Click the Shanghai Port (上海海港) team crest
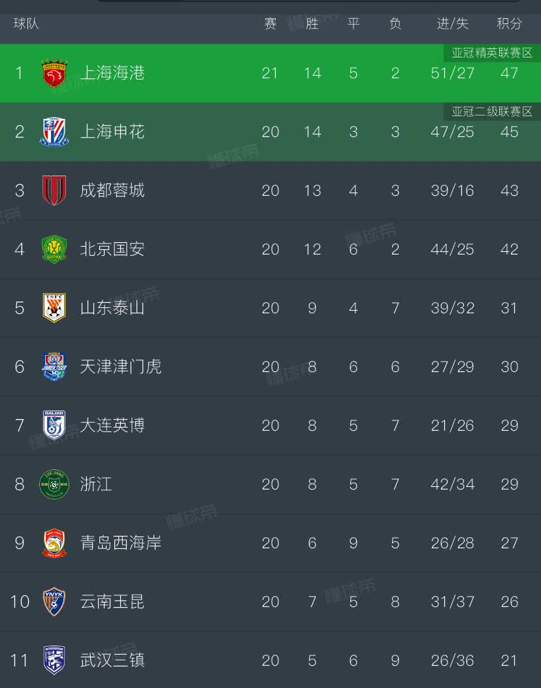Screen dimensions: 541x688 [x=54, y=73]
